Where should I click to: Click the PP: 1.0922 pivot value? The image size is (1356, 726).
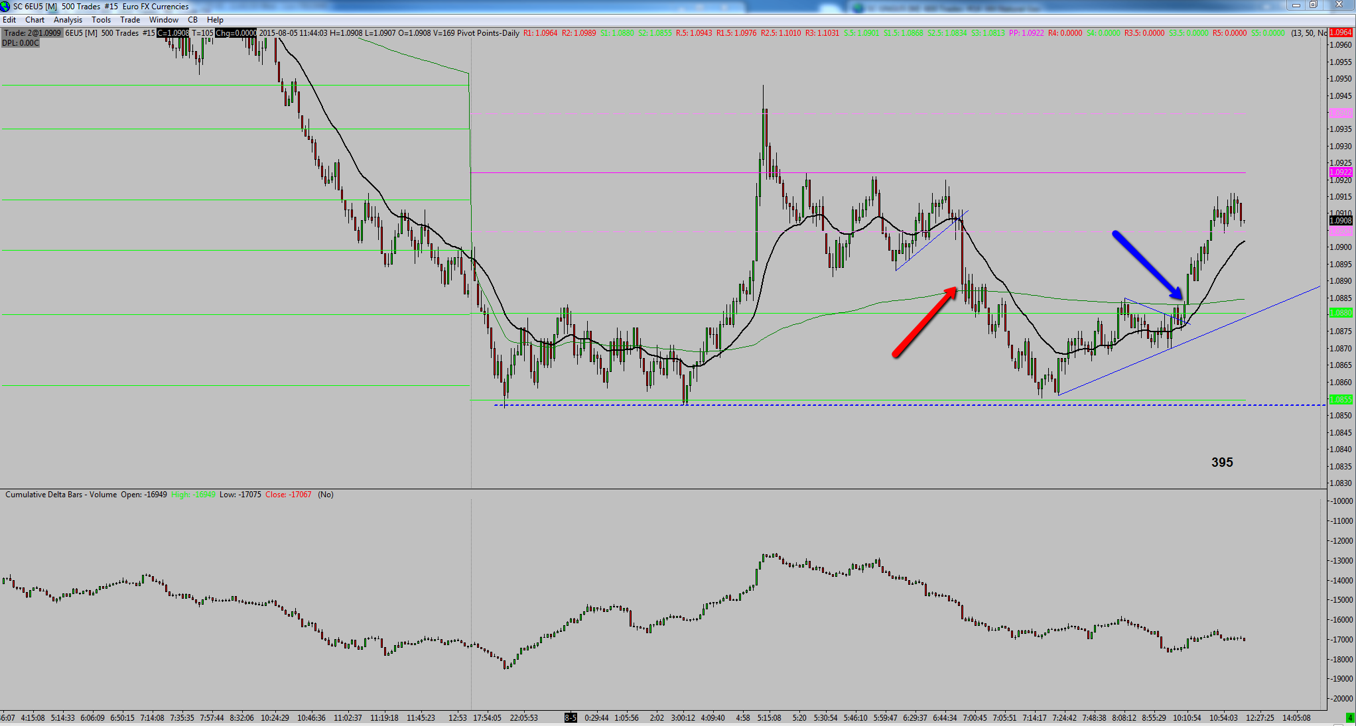click(1026, 32)
